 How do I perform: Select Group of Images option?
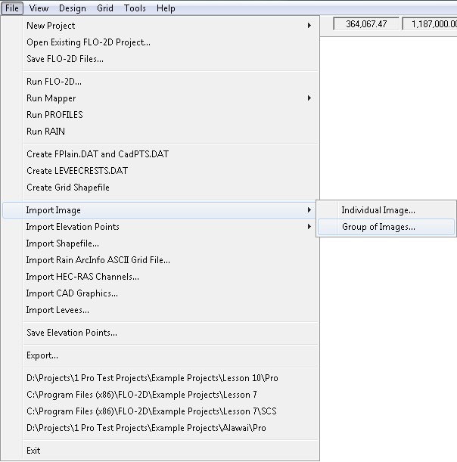click(x=378, y=227)
